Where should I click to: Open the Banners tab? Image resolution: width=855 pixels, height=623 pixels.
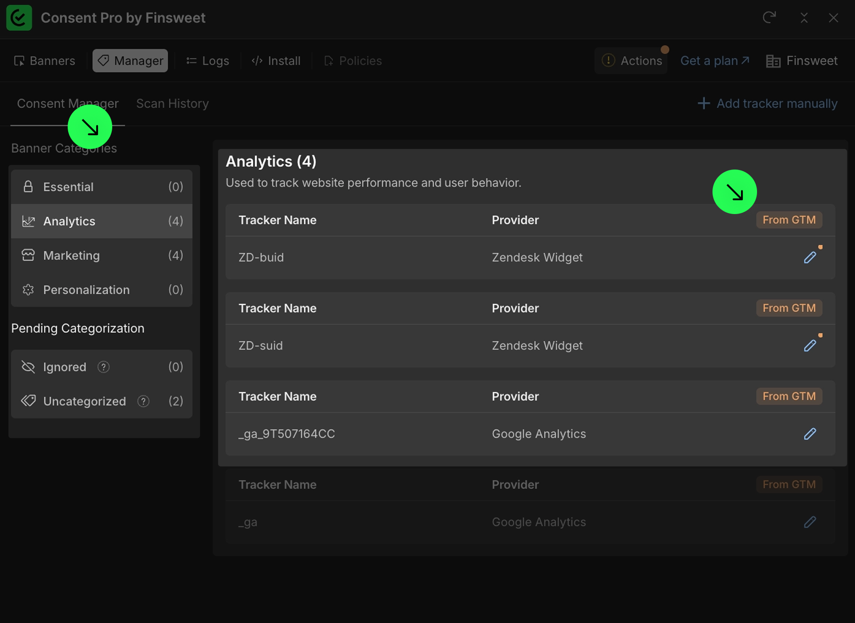(x=45, y=61)
